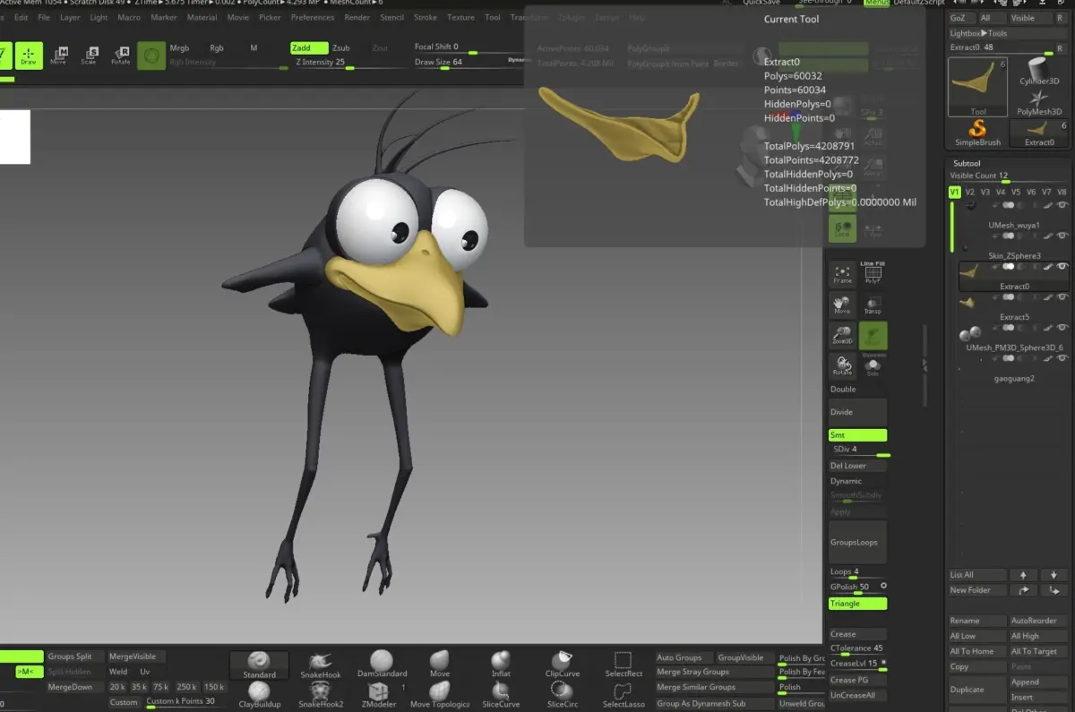Toggle Rgb paint mode

coord(217,47)
